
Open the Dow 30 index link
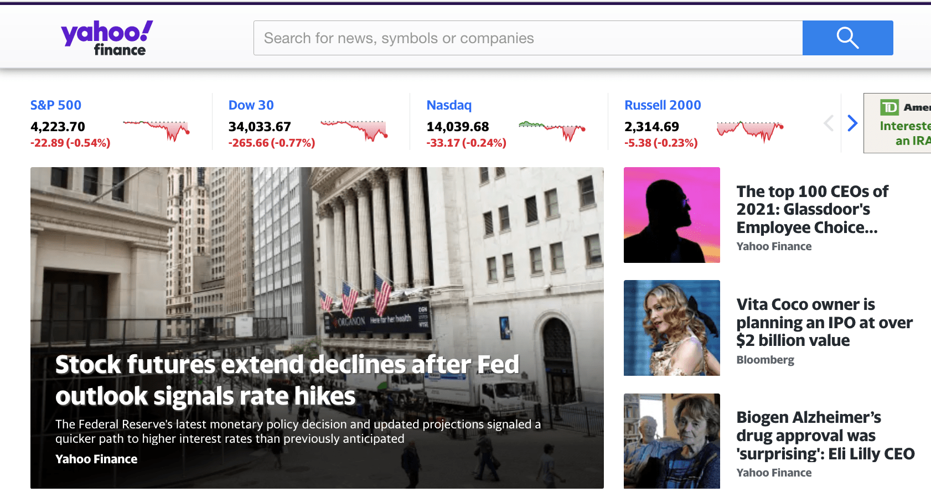[251, 105]
